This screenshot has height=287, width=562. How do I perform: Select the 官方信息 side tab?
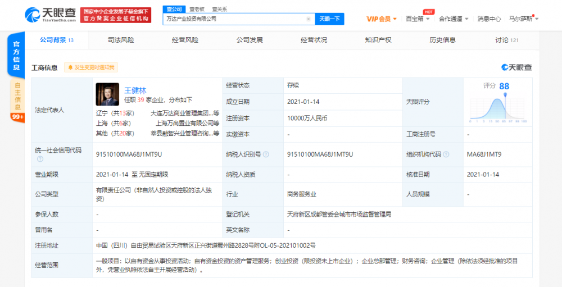16,55
